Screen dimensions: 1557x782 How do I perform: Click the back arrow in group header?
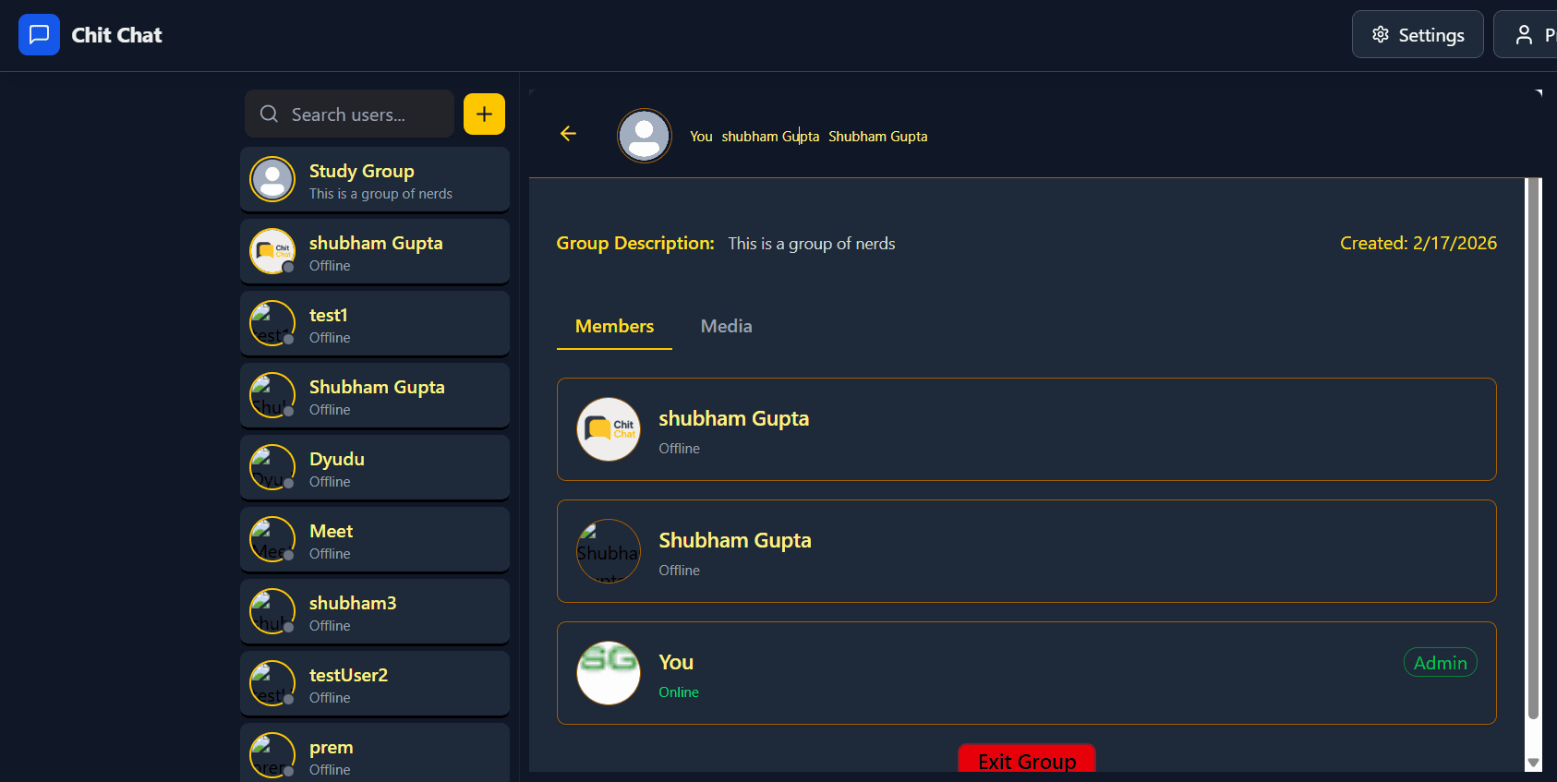[x=568, y=134]
